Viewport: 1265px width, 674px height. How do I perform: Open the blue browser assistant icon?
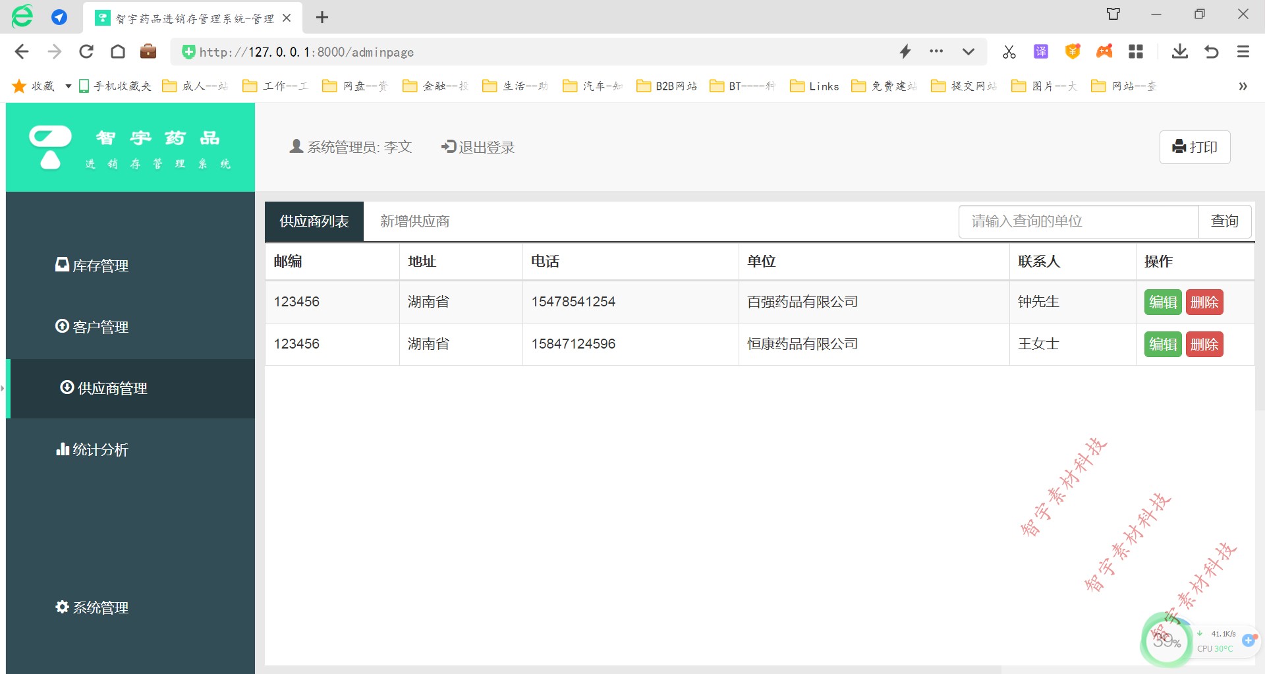point(59,18)
